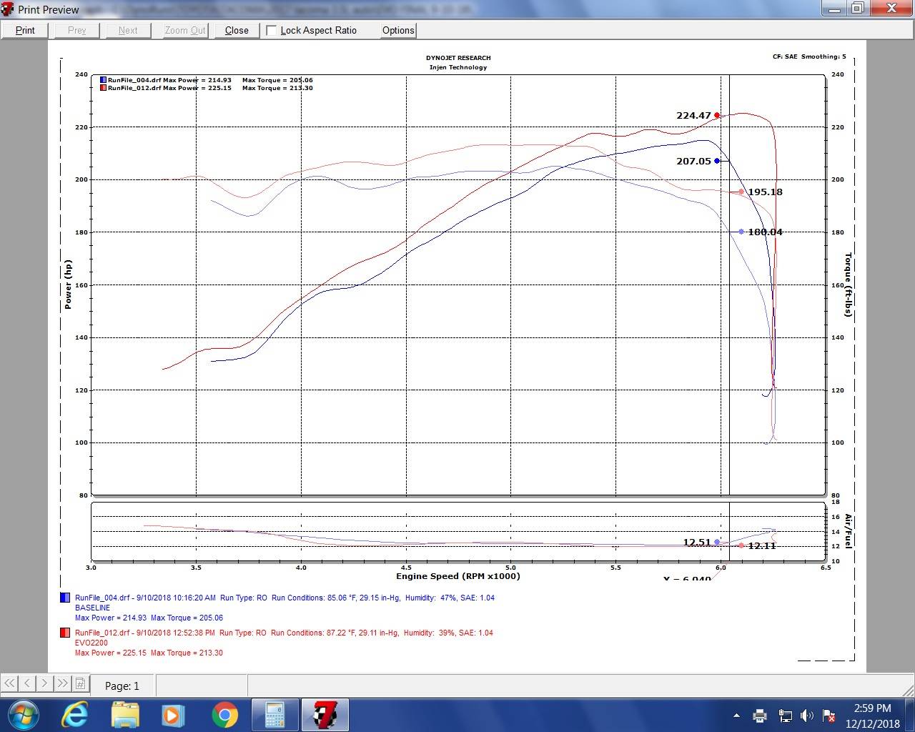This screenshot has width=915, height=732.
Task: Open the go-to-page number icon
Action: point(80,684)
